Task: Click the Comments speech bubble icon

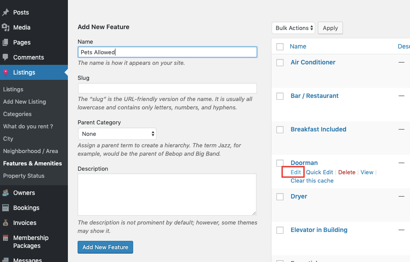Action: coord(6,57)
